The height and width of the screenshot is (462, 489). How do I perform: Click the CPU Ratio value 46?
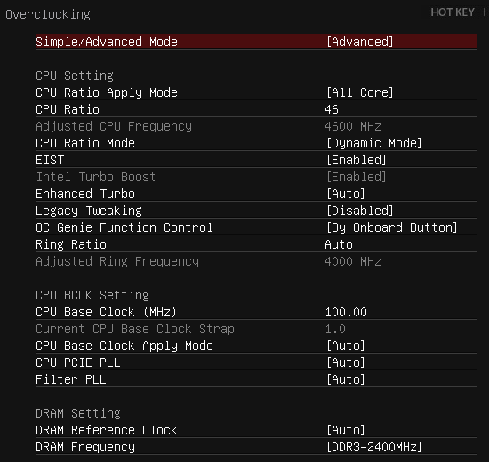coord(332,109)
